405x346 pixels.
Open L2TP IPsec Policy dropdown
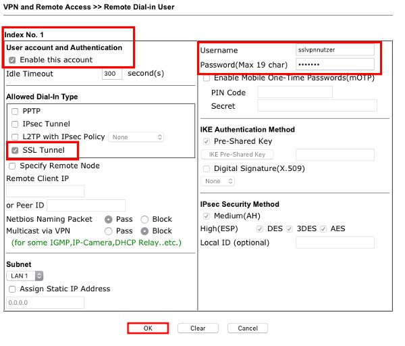(x=136, y=137)
